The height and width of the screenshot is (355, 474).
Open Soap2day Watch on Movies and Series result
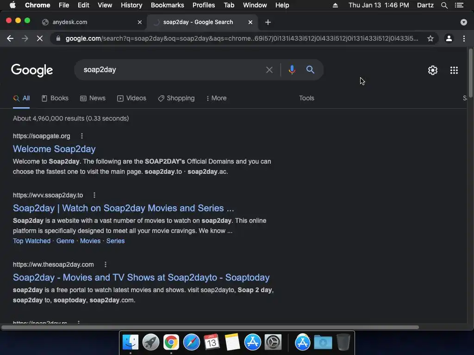pyautogui.click(x=123, y=208)
